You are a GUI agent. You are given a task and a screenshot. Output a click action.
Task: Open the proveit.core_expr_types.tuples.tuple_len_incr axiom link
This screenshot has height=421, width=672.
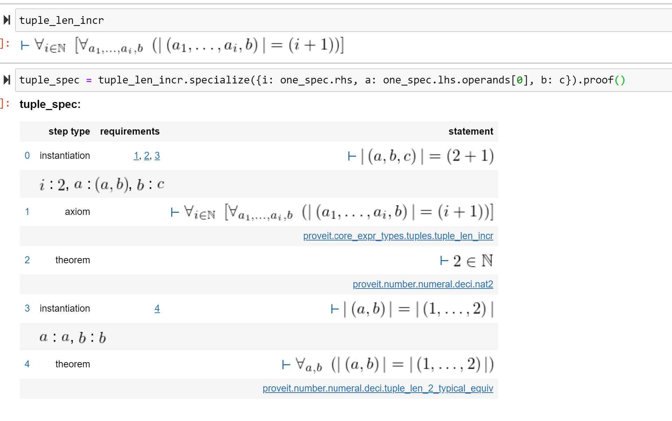[x=398, y=236]
